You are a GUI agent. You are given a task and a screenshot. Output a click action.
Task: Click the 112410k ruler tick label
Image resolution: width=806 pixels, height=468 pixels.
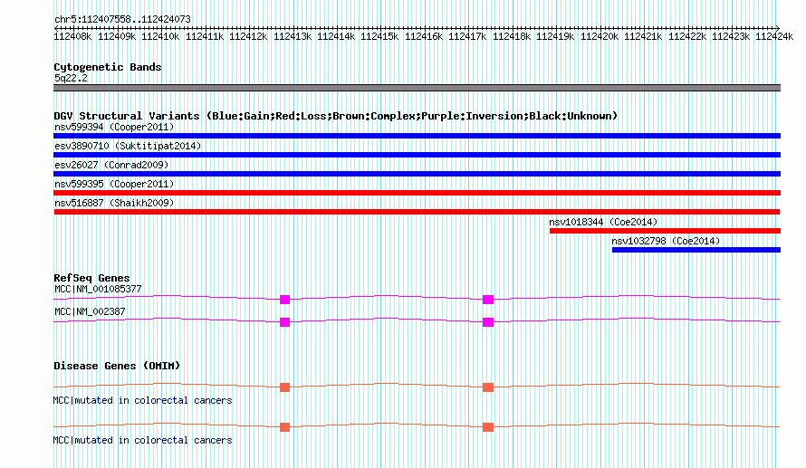click(x=160, y=36)
